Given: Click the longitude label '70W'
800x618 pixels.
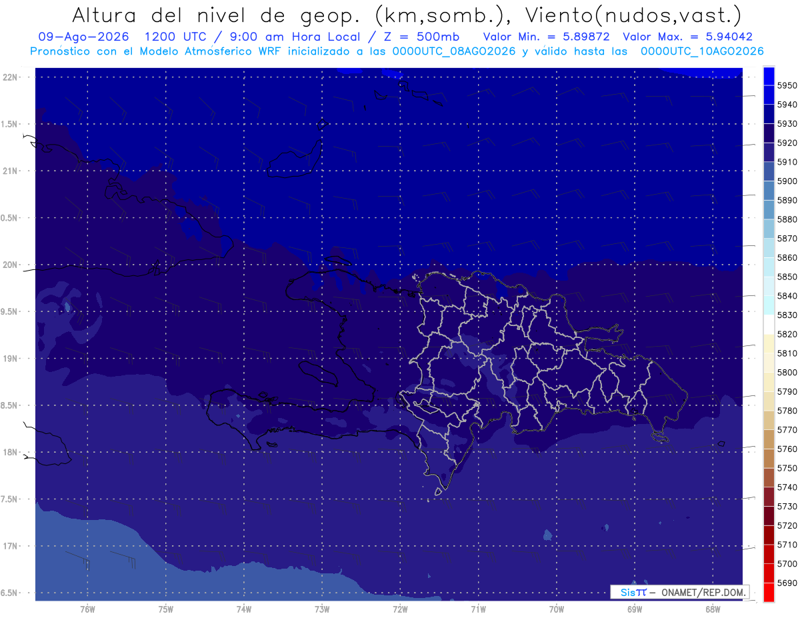Looking at the screenshot, I should 557,609.
